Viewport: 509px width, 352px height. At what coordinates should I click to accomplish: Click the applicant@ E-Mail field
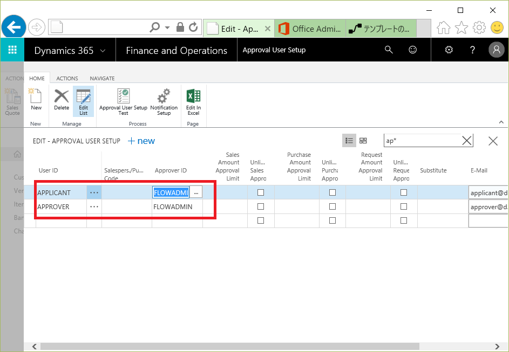(x=488, y=192)
